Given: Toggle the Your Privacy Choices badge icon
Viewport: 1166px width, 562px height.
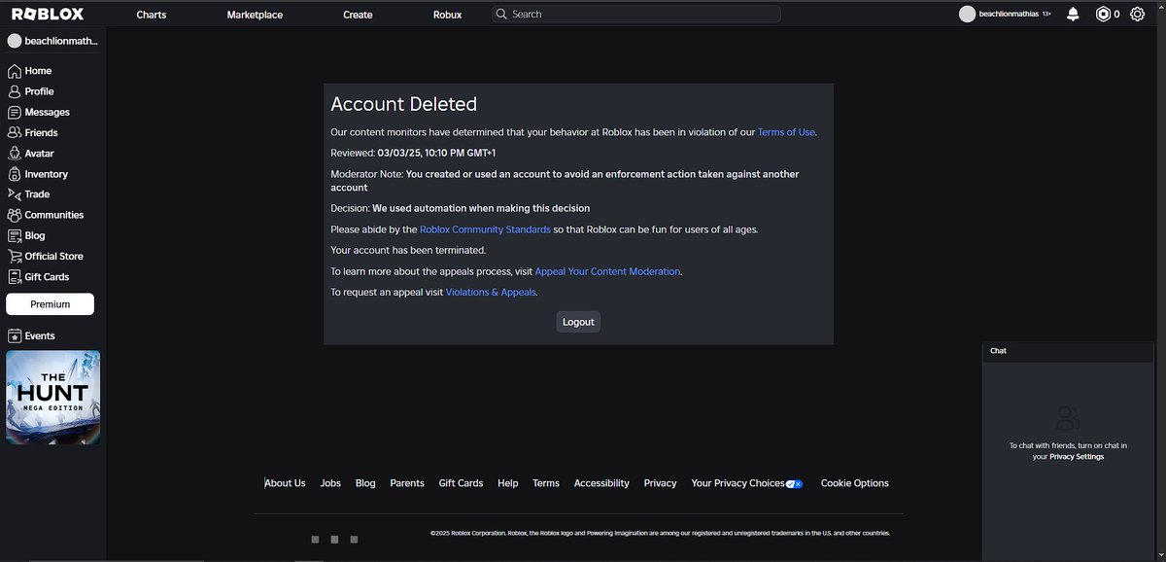Looking at the screenshot, I should [794, 483].
